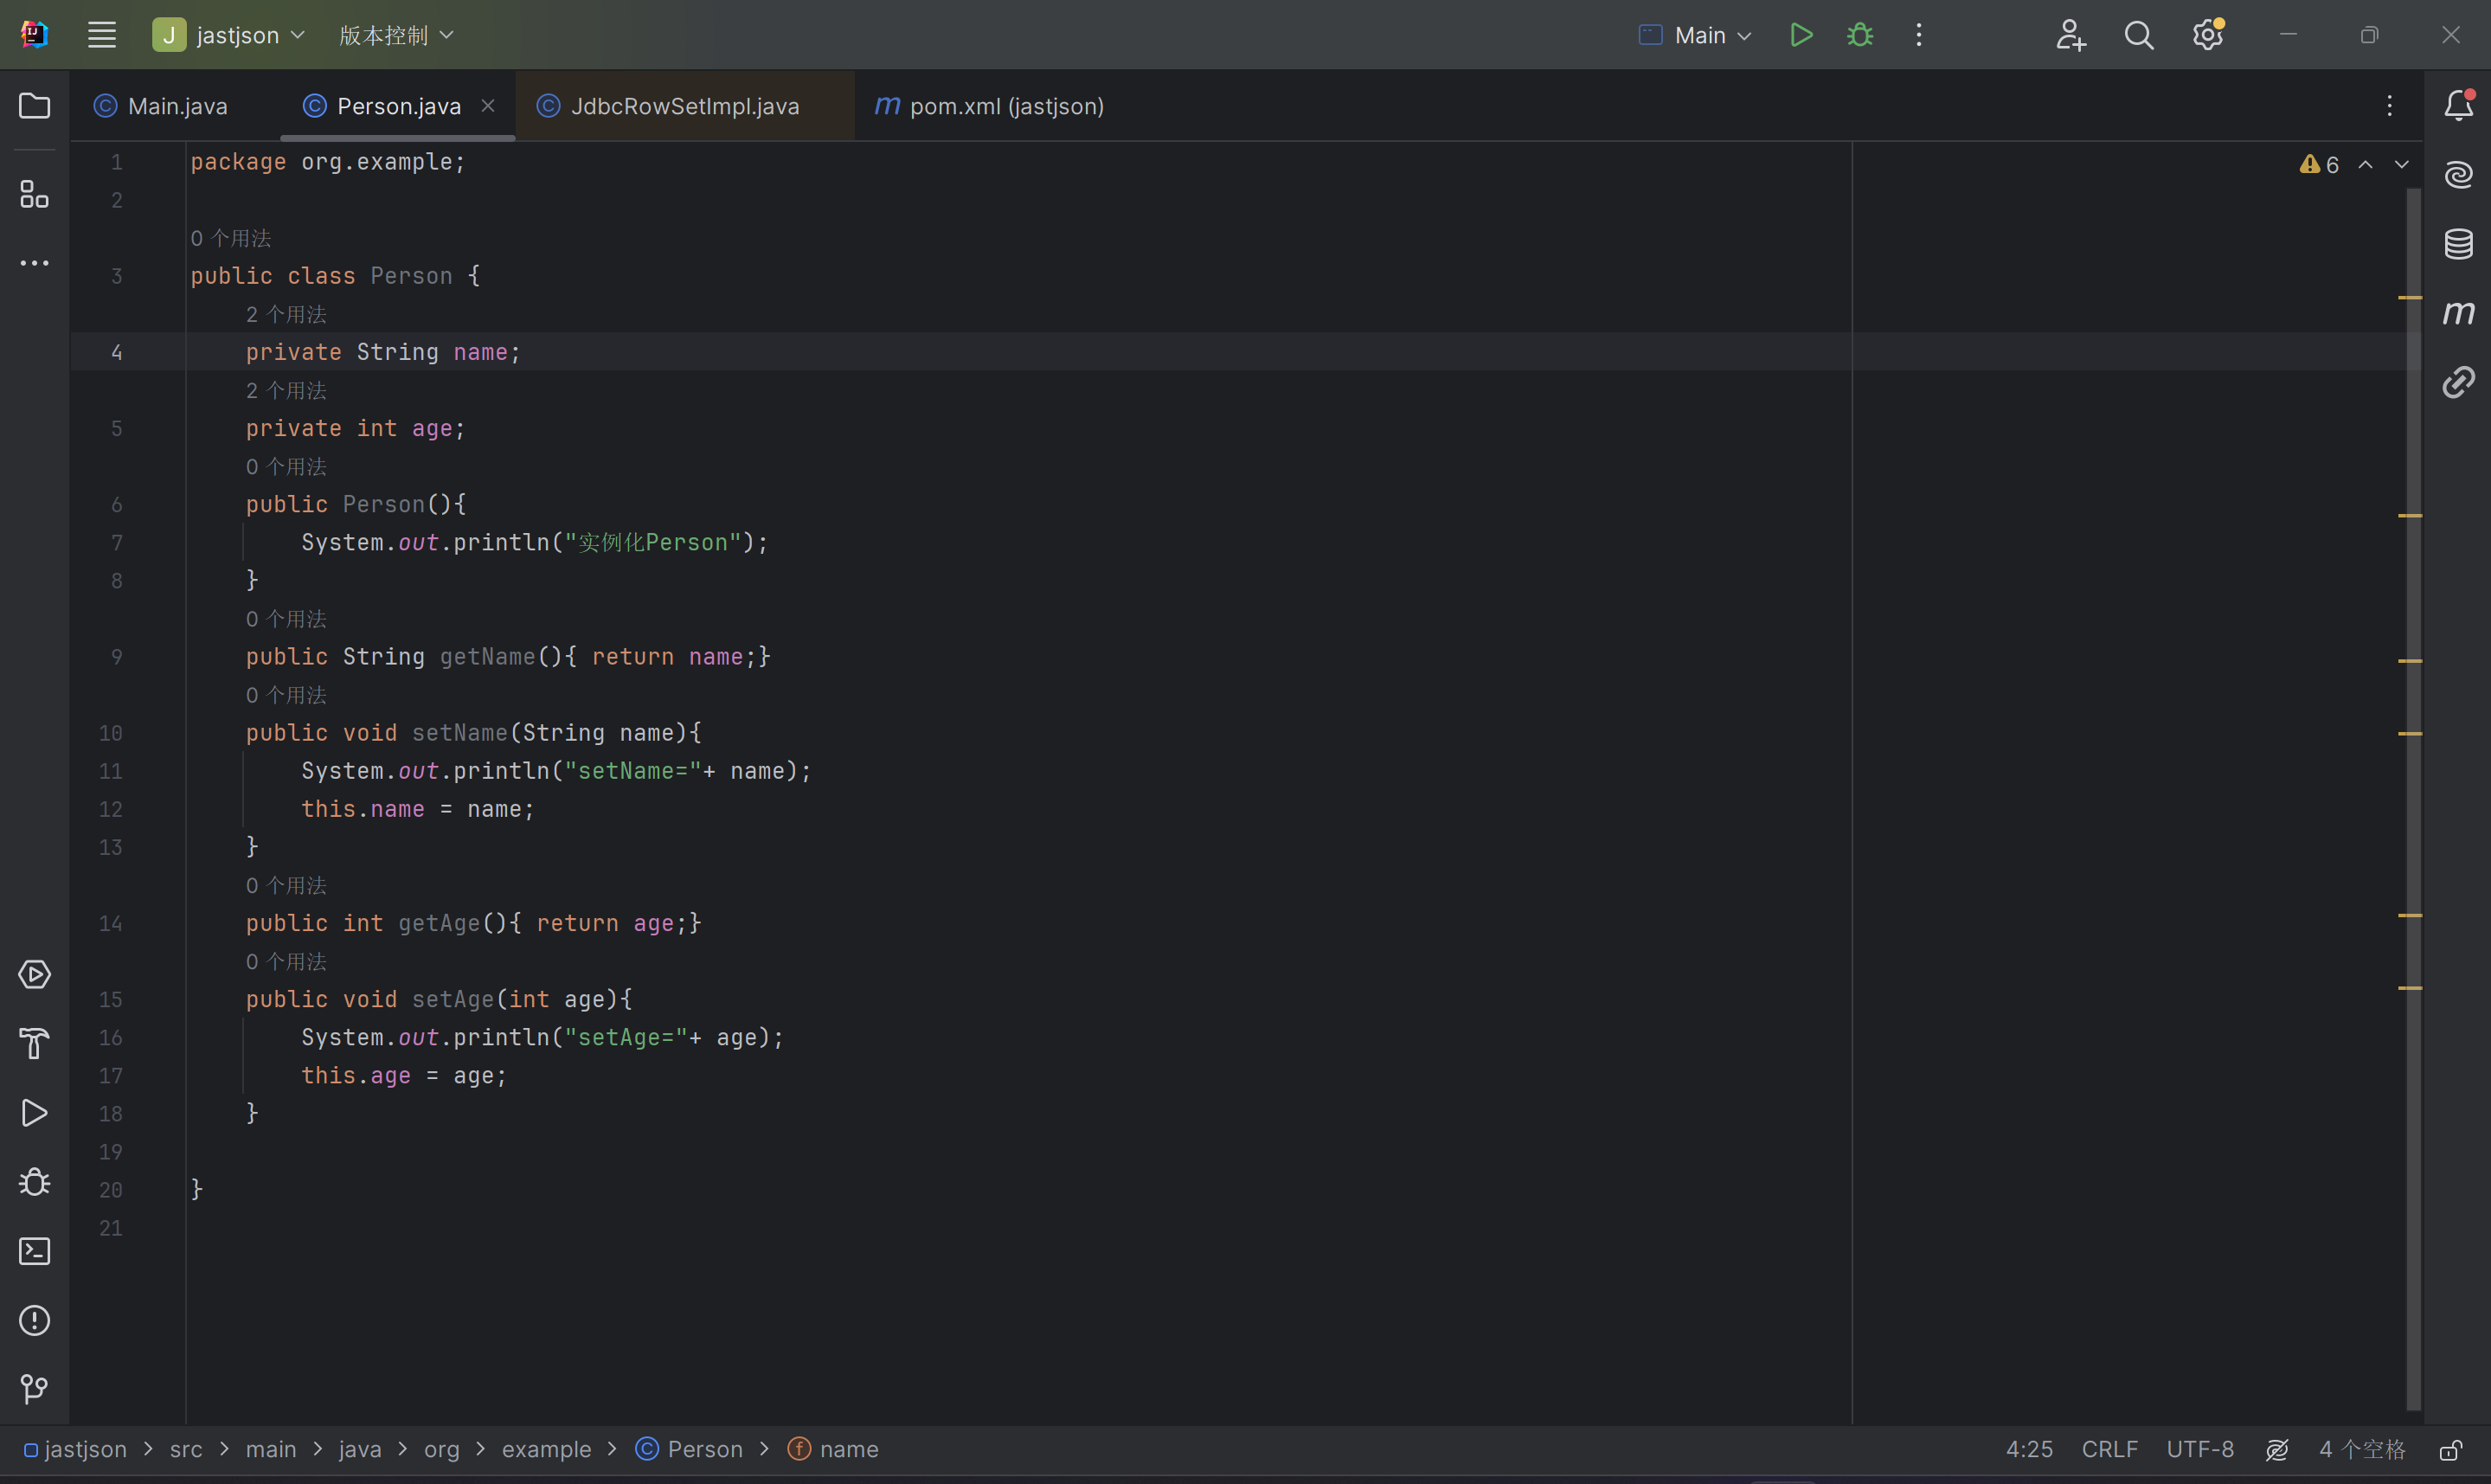Open the 版本控制 dropdown menu
2491x1484 pixels.
tap(395, 35)
